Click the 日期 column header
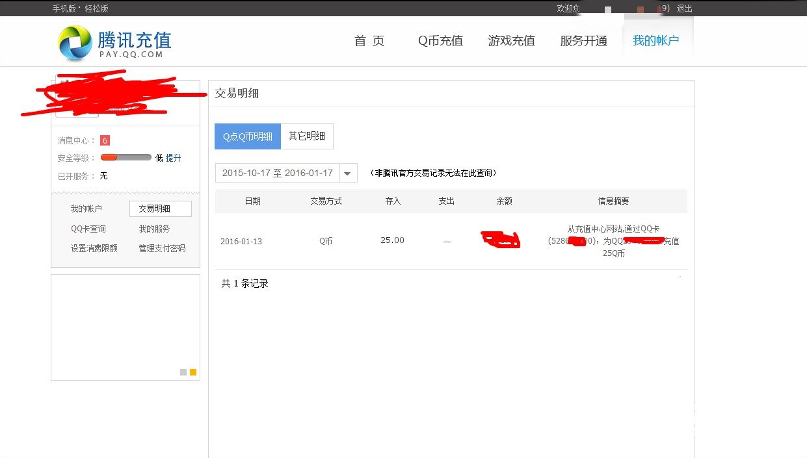807x458 pixels. pyautogui.click(x=252, y=201)
